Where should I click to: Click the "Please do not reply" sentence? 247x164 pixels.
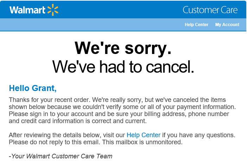coord(55,142)
